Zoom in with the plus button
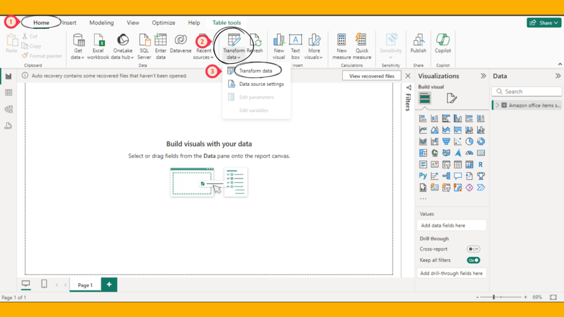Viewport: 564px width, 317px height. pyautogui.click(x=525, y=297)
